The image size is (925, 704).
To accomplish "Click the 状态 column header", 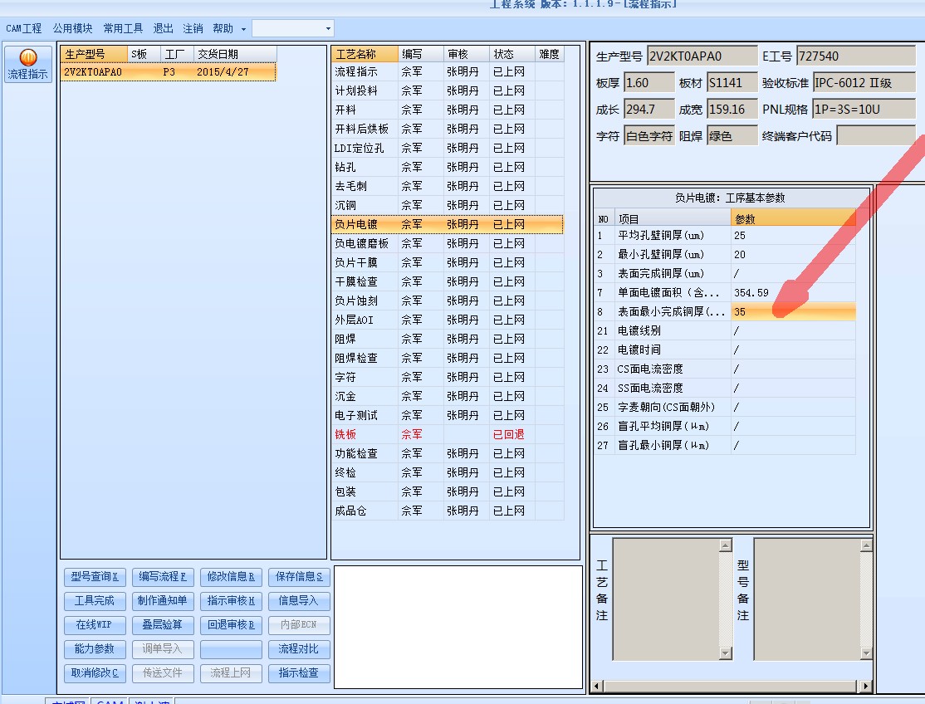I will coord(511,54).
